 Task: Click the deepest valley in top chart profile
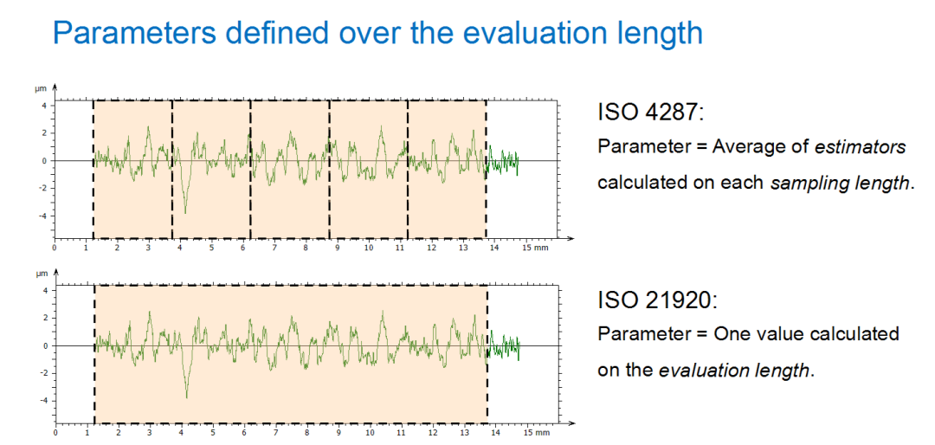185,210
